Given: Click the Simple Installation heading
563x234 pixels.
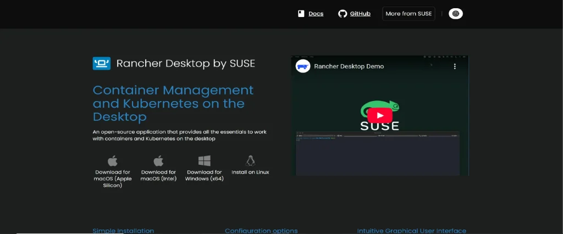Looking at the screenshot, I should 123,231.
